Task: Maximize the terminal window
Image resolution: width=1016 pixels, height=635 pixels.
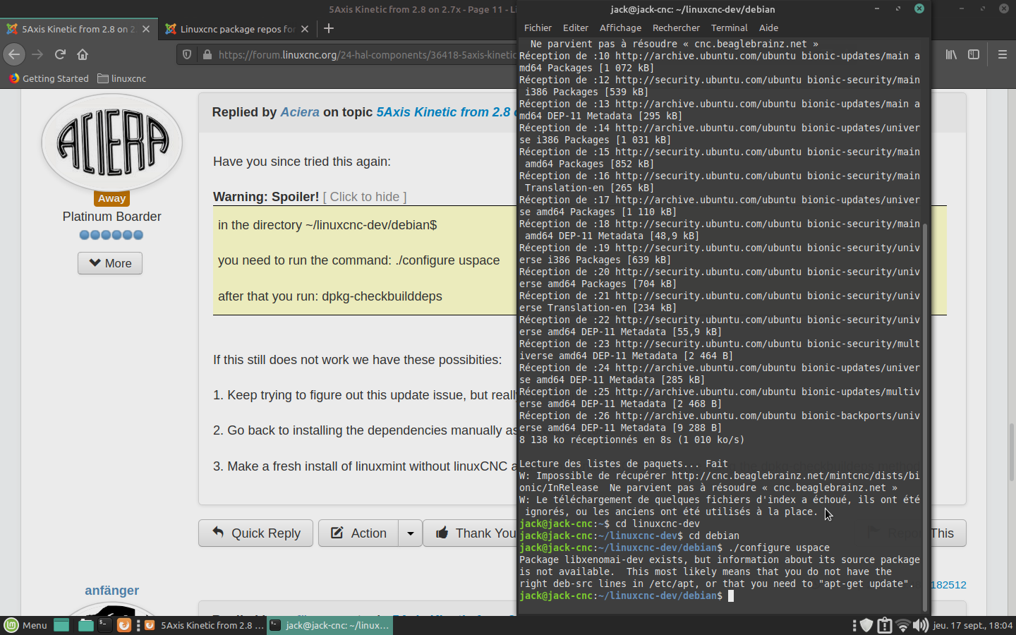Action: [x=898, y=8]
